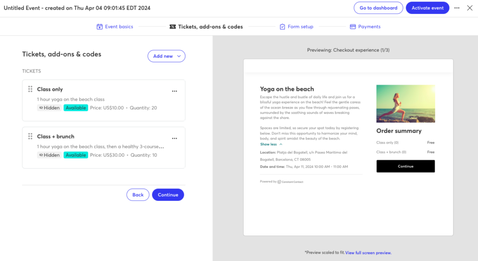Viewport: 478px width, 261px height.
Task: Collapse description with Show less
Action: (x=271, y=144)
